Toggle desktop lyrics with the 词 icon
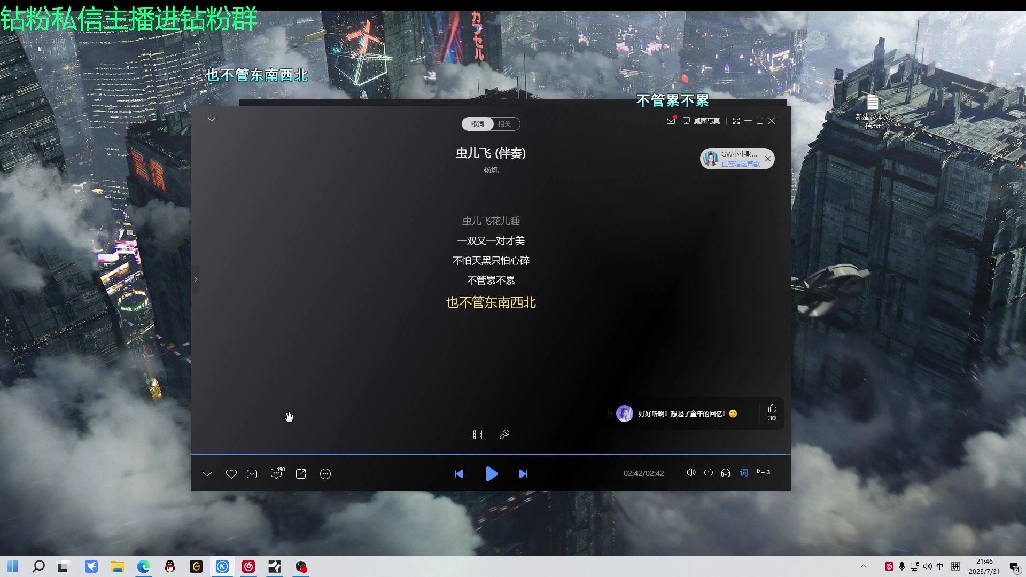Image resolution: width=1026 pixels, height=577 pixels. 744,472
